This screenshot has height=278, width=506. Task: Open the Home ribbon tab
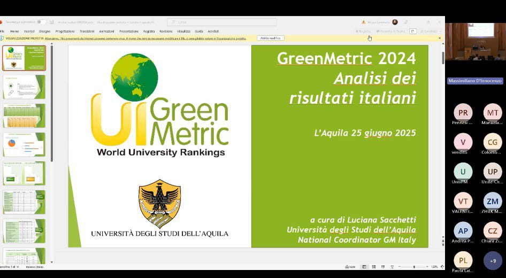[x=14, y=32]
